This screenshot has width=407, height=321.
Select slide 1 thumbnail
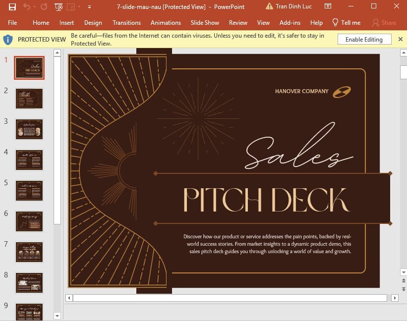(x=29, y=68)
